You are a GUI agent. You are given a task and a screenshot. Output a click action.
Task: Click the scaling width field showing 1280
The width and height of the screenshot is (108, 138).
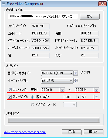point(70,97)
